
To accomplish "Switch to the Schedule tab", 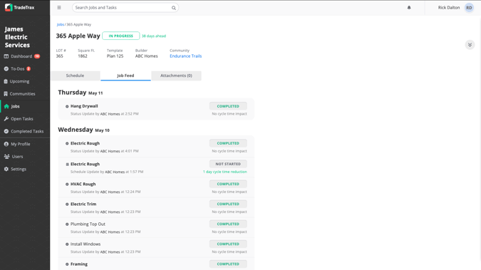I will coord(75,76).
